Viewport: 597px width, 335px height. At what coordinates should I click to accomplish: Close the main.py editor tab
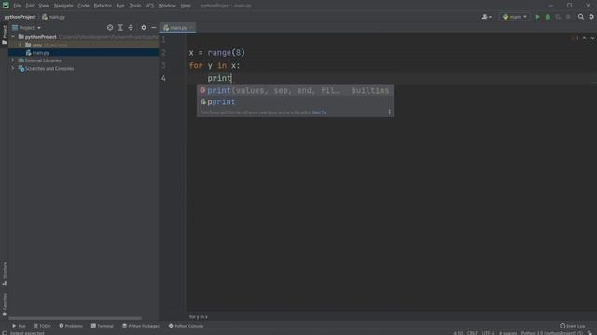click(x=191, y=28)
